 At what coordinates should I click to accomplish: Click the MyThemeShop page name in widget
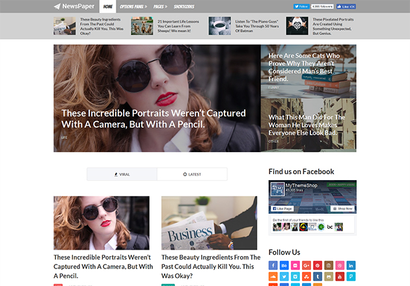301,185
